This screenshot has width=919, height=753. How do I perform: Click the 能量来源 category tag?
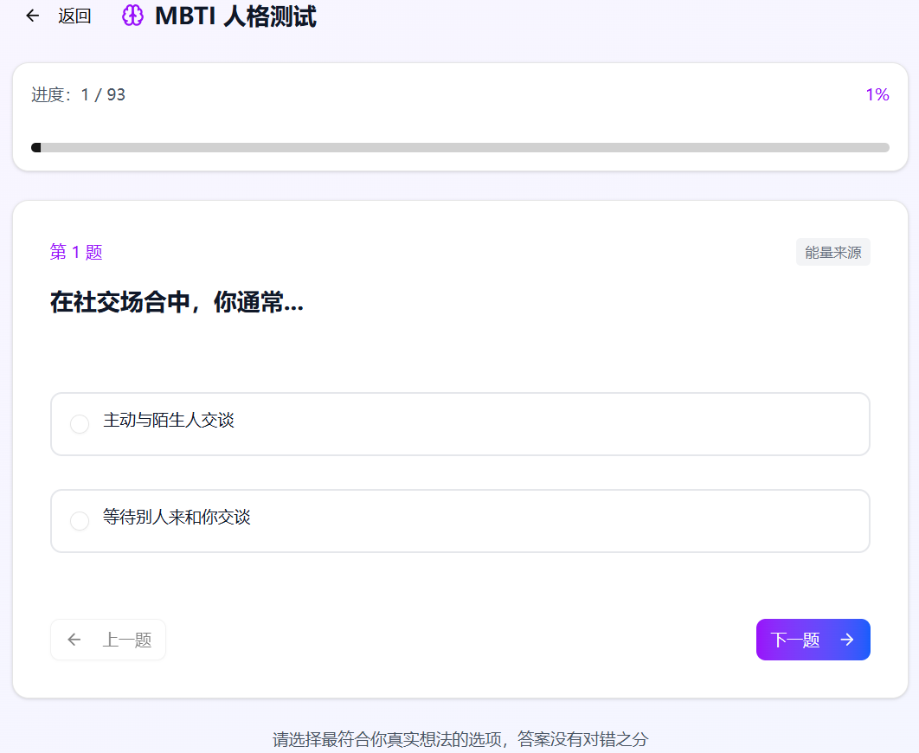pyautogui.click(x=832, y=252)
